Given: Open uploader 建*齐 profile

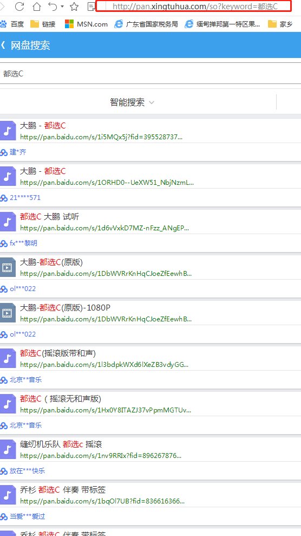Looking at the screenshot, I should click(x=18, y=152).
